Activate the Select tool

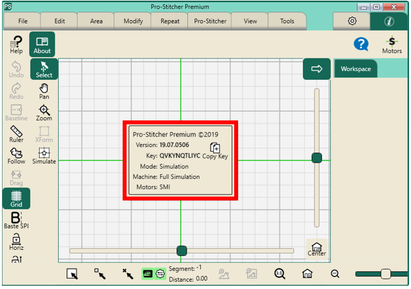click(x=44, y=69)
